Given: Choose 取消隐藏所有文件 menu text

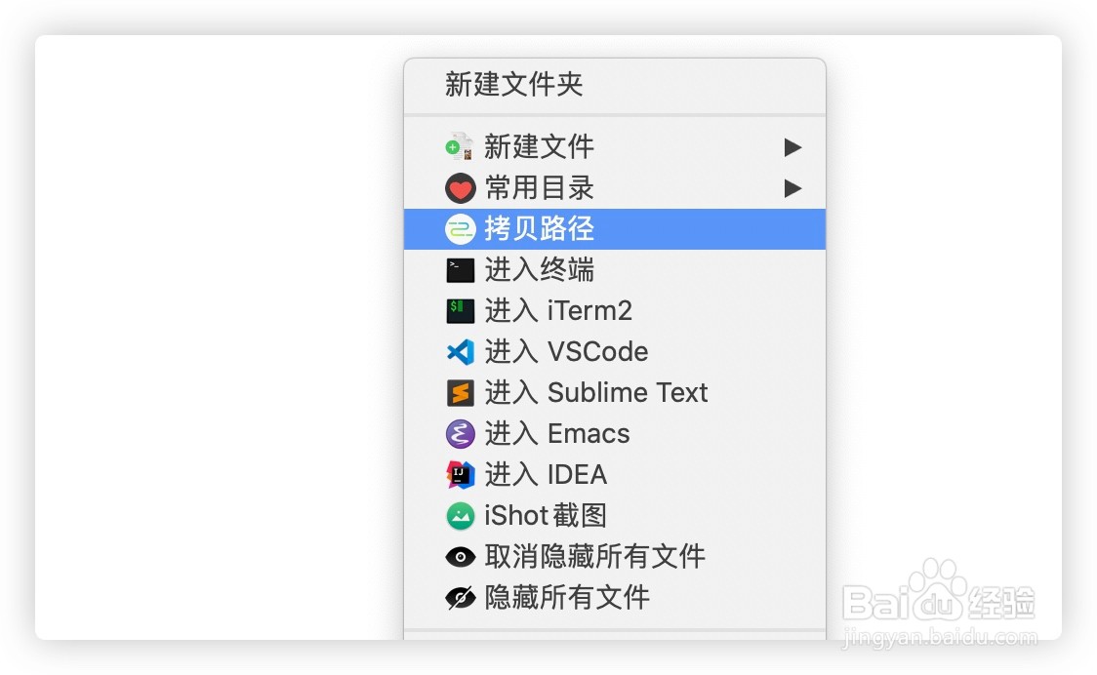Looking at the screenshot, I should pyautogui.click(x=594, y=557).
